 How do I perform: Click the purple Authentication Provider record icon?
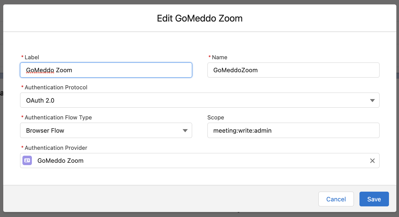(x=27, y=160)
